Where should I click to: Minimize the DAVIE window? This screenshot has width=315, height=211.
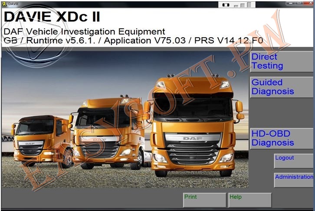click(x=291, y=3)
